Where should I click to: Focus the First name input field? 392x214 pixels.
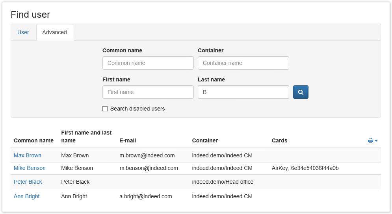point(148,92)
